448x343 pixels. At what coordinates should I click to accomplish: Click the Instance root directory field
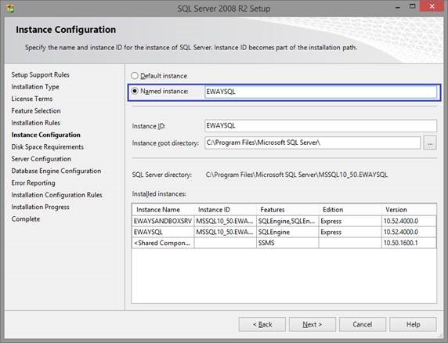(x=313, y=143)
